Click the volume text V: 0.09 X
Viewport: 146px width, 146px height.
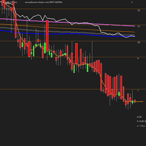[x=141, y=121]
